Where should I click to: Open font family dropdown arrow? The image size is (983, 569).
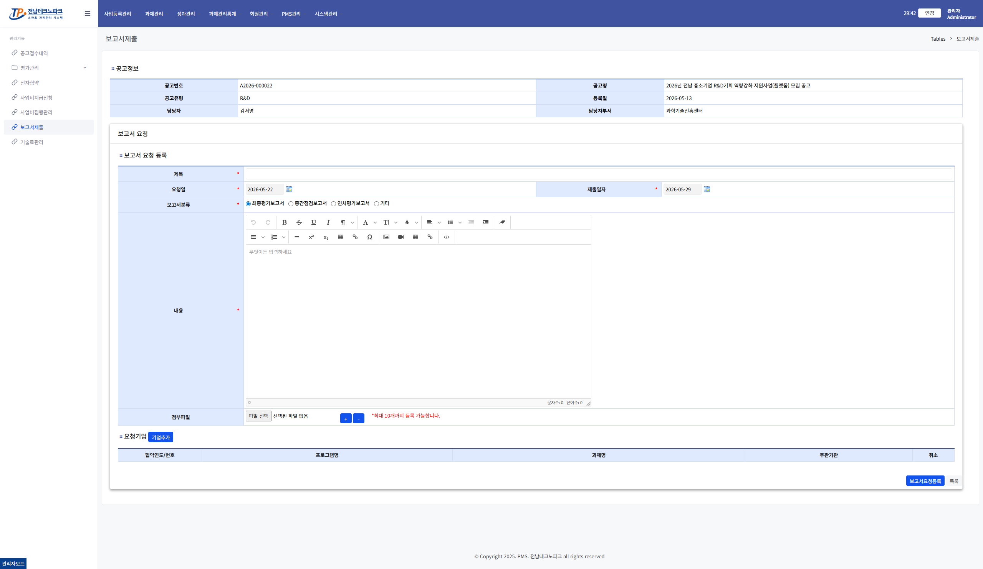(375, 223)
